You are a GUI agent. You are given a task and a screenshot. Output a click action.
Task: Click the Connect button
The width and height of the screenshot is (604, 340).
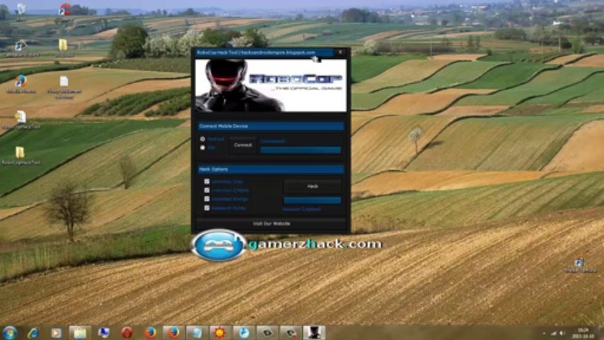coord(243,145)
